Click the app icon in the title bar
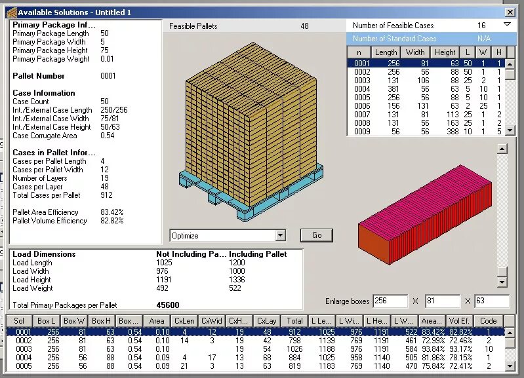 pos(11,12)
